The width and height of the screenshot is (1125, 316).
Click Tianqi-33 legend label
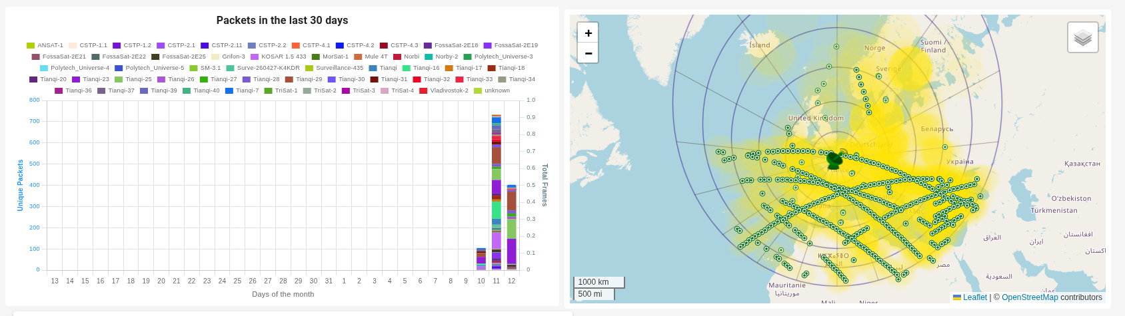(x=480, y=79)
